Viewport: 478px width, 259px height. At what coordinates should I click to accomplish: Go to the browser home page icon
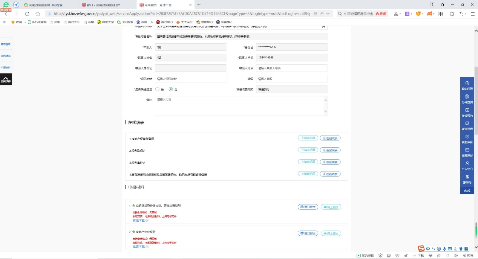tap(38, 14)
